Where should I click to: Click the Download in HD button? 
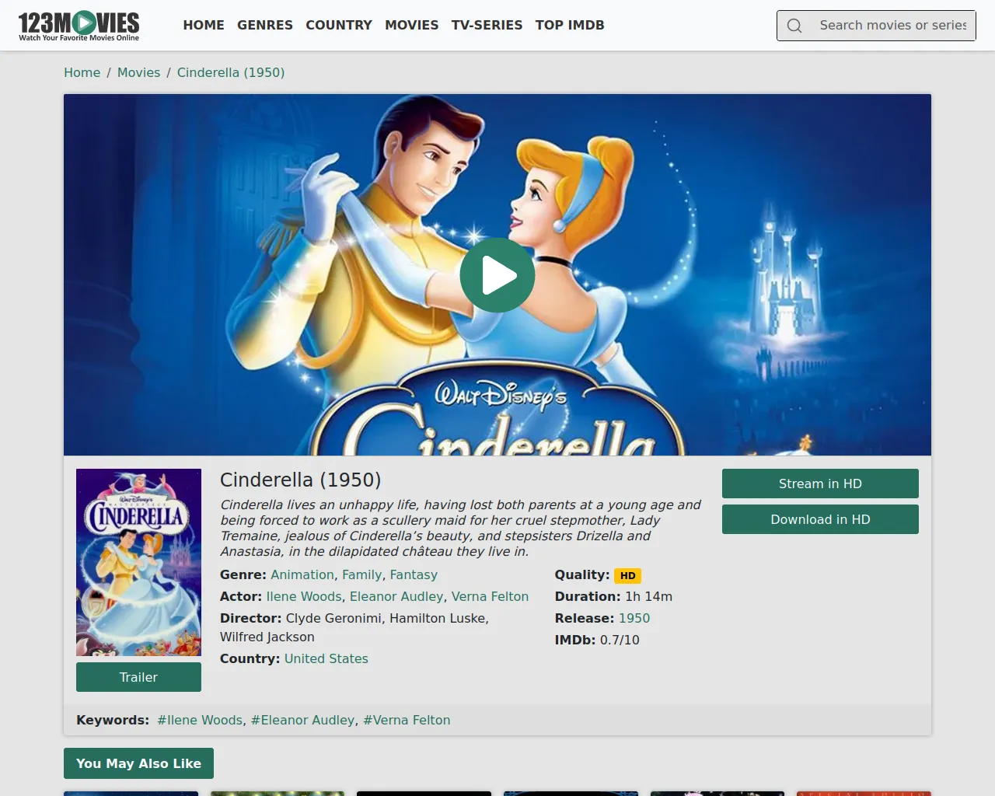pos(820,519)
